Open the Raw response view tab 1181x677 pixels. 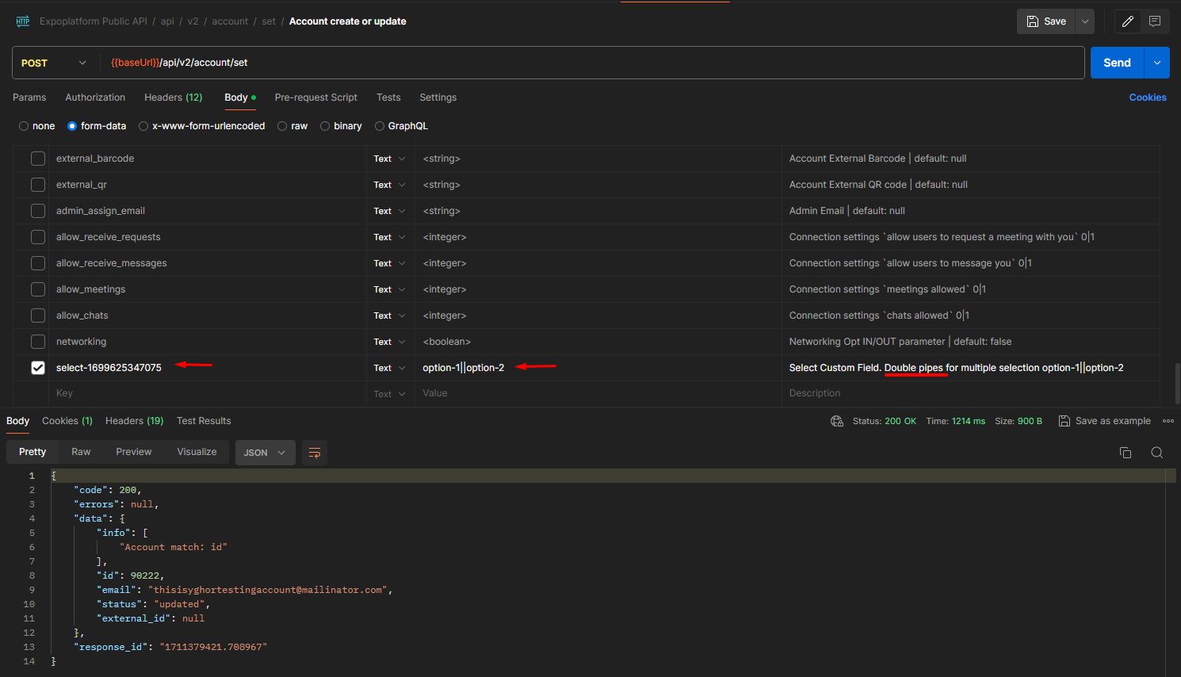pyautogui.click(x=80, y=451)
